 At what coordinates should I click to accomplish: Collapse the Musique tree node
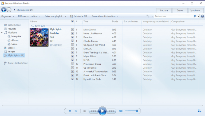(2, 32)
